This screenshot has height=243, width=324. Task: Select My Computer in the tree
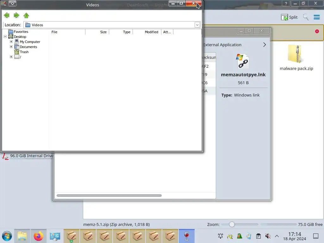pyautogui.click(x=30, y=42)
